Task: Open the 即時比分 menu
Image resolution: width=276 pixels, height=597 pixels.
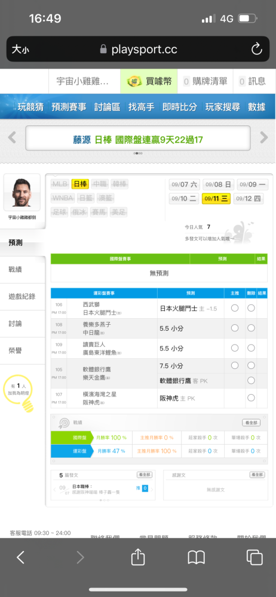Action: pos(180,107)
